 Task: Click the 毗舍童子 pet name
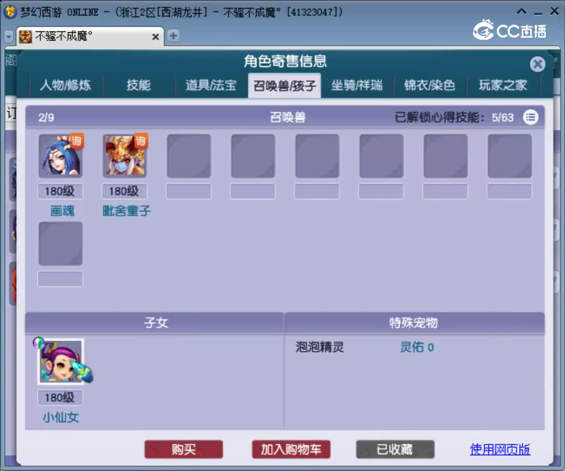126,211
